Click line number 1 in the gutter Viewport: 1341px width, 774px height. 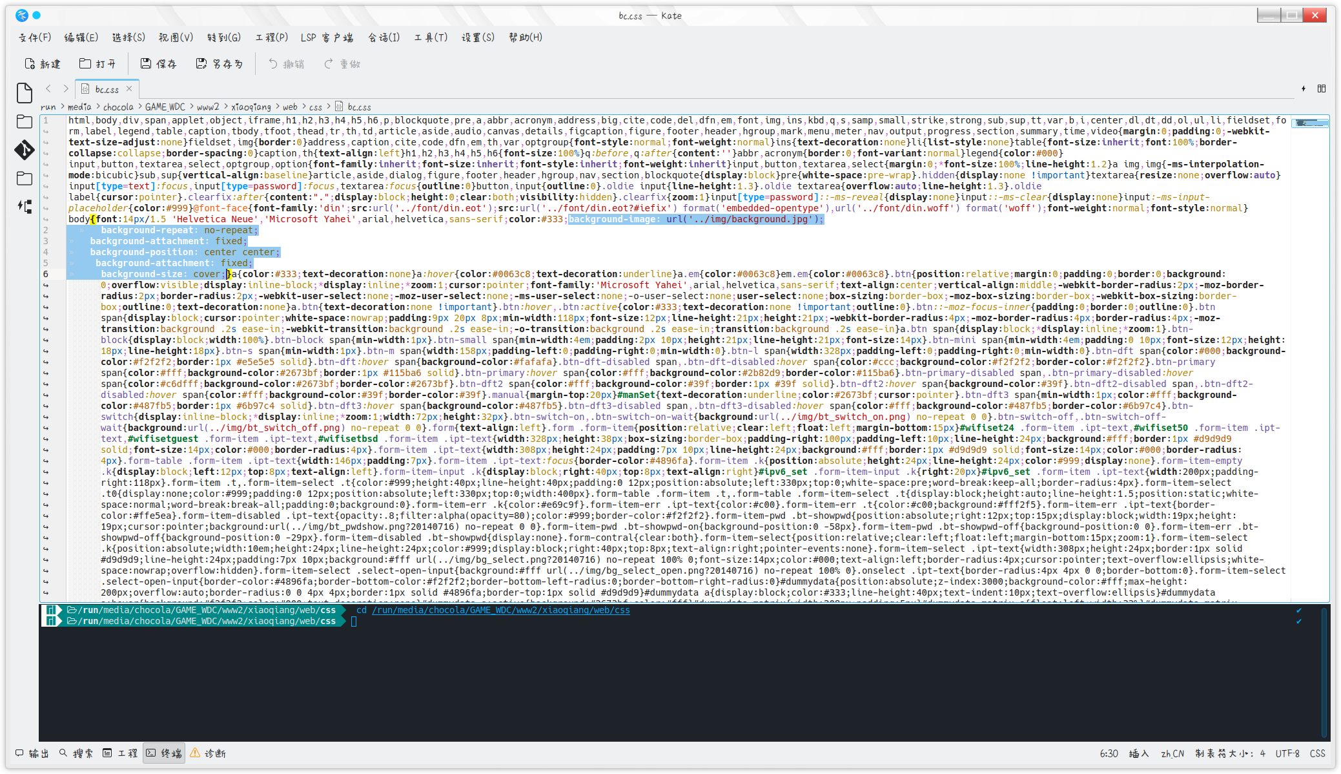coord(46,120)
